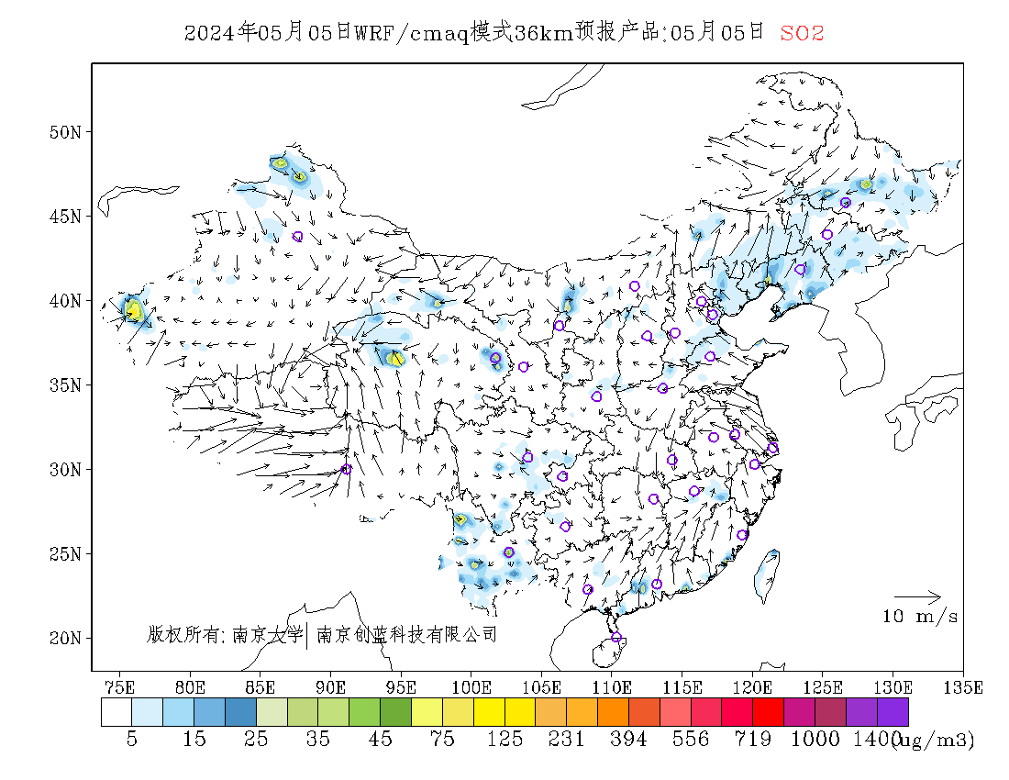Select the chart title starting with 2024年05月05日WRF

[x=474, y=32]
